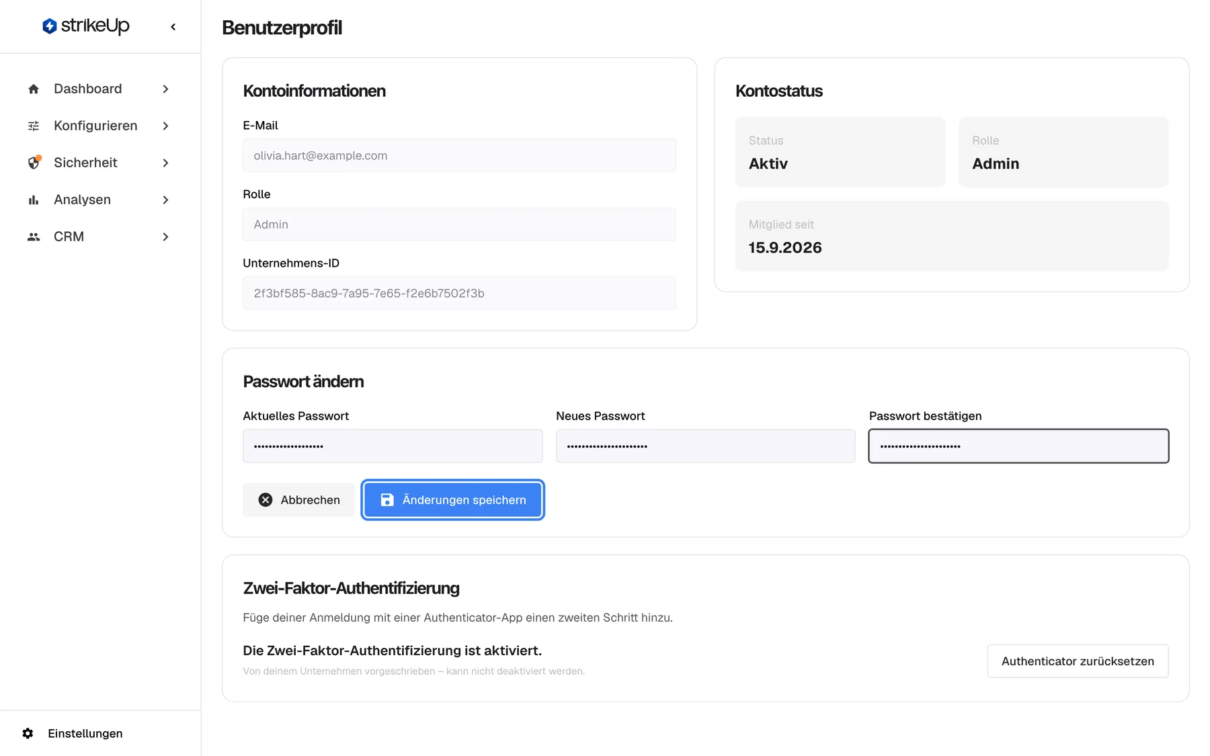Click the "Kontoinformationen" section heading

point(314,91)
